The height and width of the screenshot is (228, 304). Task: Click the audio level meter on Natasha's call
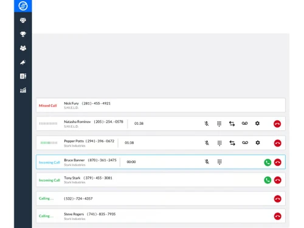coord(48,123)
